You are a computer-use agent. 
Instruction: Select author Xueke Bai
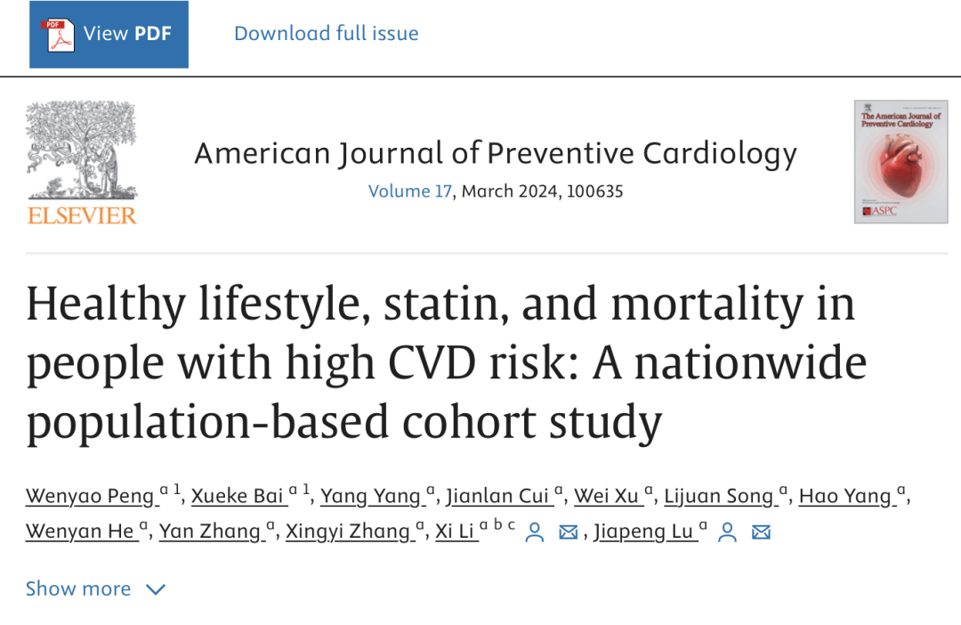(238, 496)
